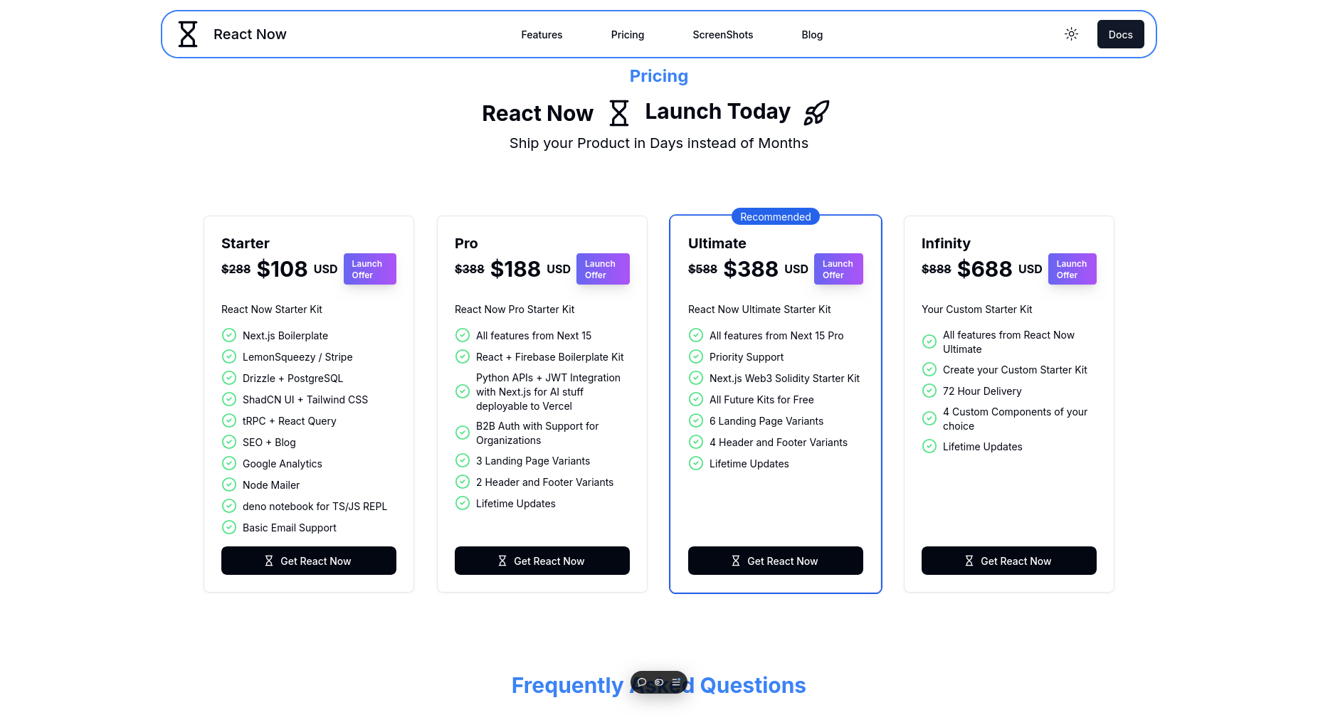Open the ScreenShots nav link

[x=723, y=35]
